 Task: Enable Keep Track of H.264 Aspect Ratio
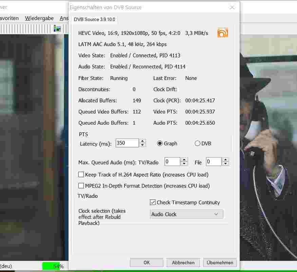click(81, 174)
